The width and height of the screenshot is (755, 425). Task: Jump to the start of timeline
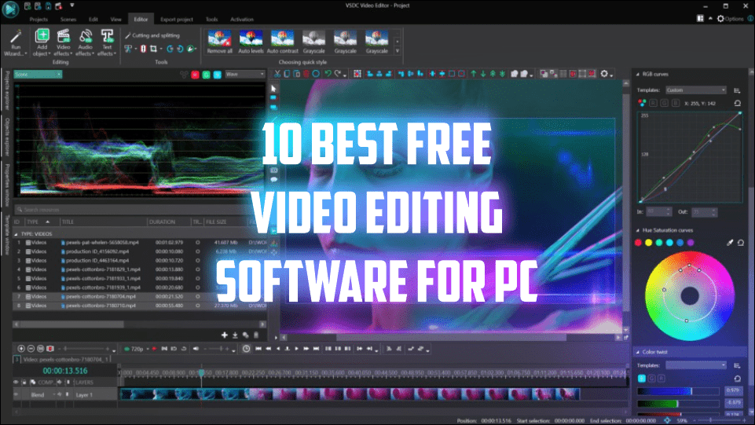(258, 349)
